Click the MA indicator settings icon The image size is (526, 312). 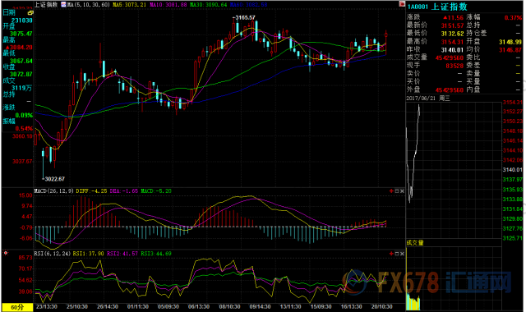pyautogui.click(x=64, y=5)
